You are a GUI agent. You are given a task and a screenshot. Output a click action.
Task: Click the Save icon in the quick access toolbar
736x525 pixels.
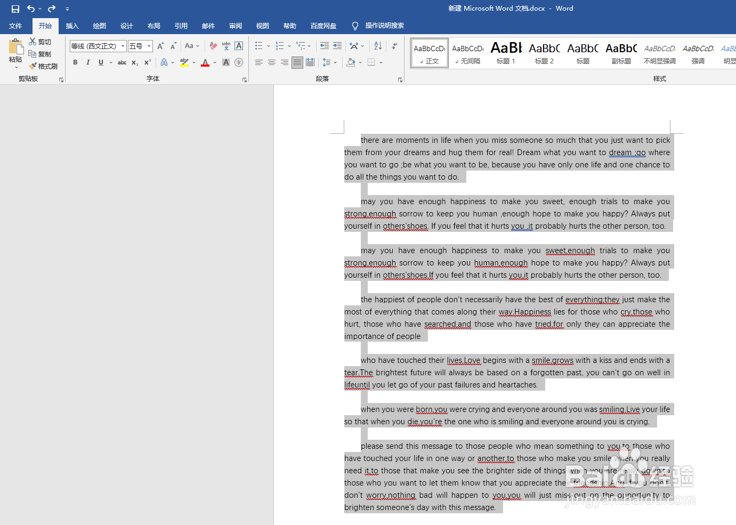(x=15, y=9)
